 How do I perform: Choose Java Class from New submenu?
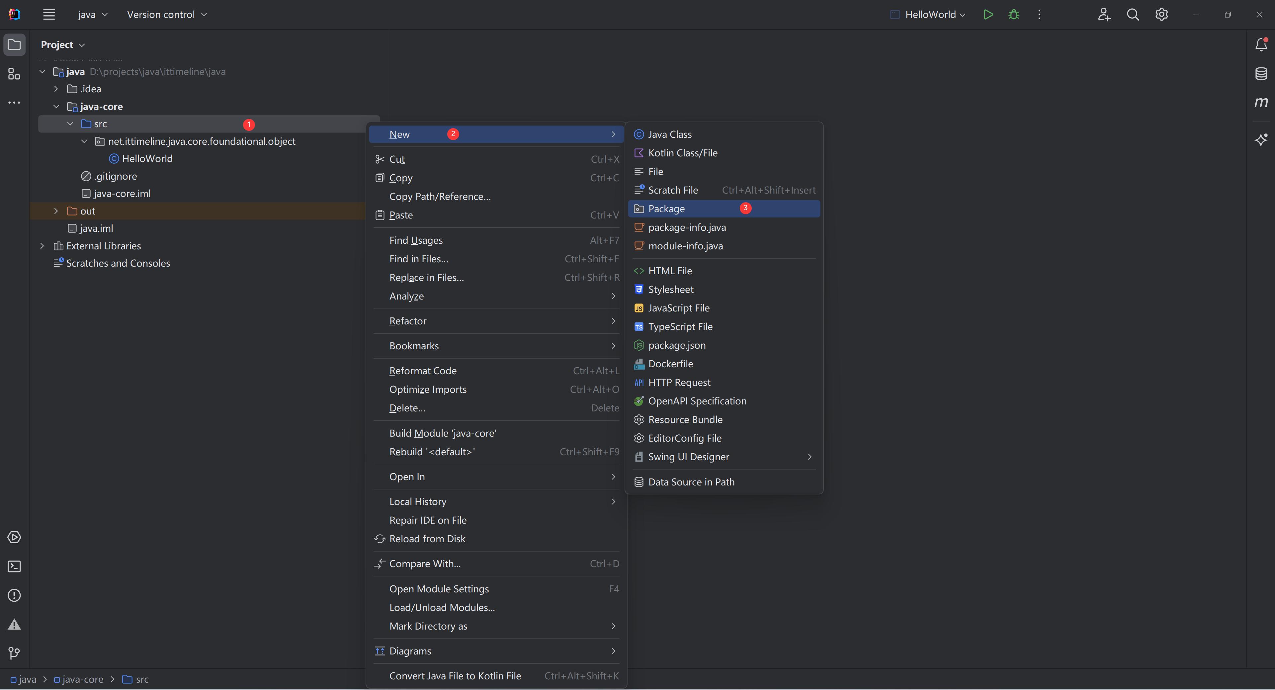pos(723,134)
